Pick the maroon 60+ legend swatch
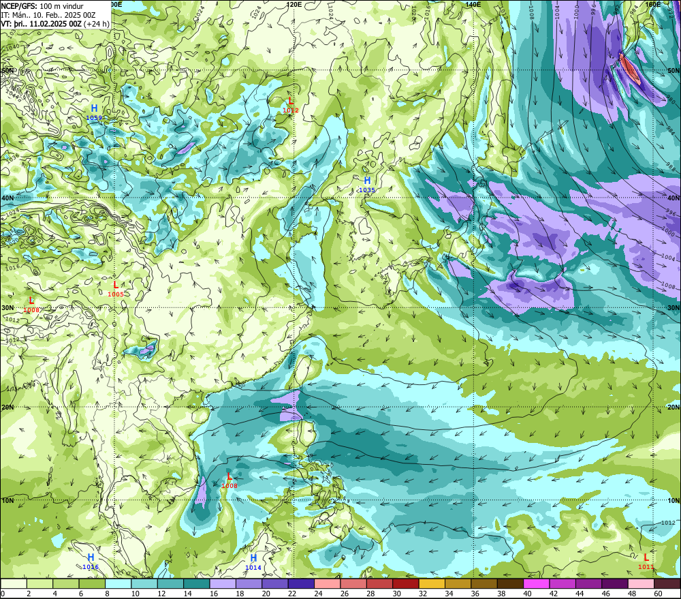 (667, 583)
